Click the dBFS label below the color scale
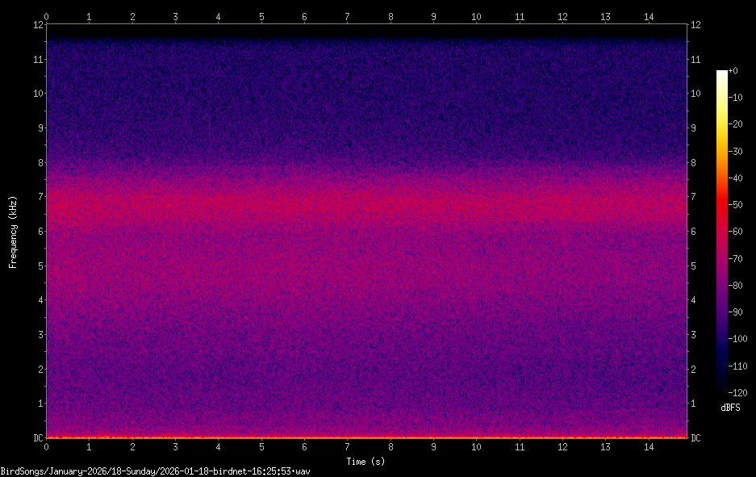Screen dimensions: 756x477 (730, 408)
